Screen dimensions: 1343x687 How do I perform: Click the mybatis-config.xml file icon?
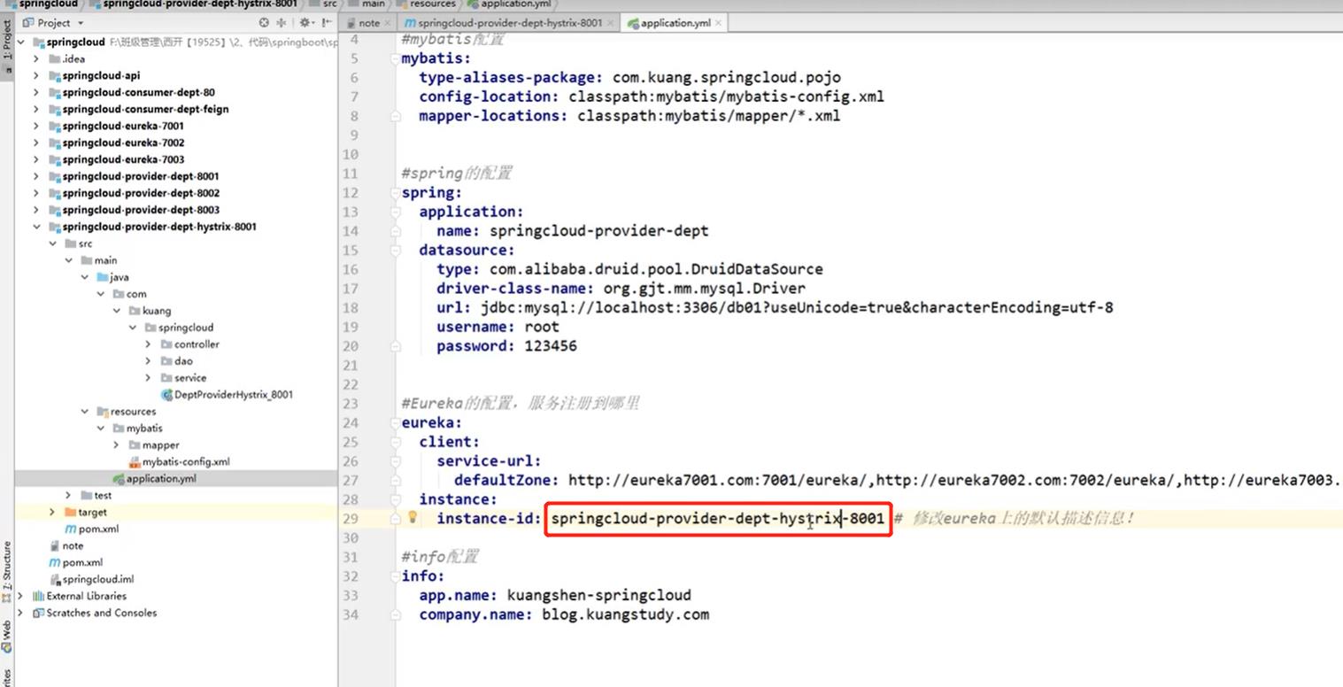[135, 462]
